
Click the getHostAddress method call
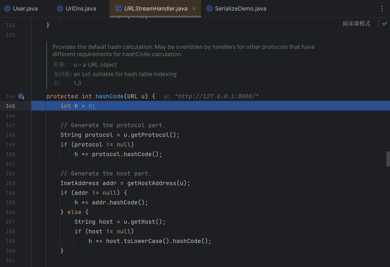click(x=152, y=183)
